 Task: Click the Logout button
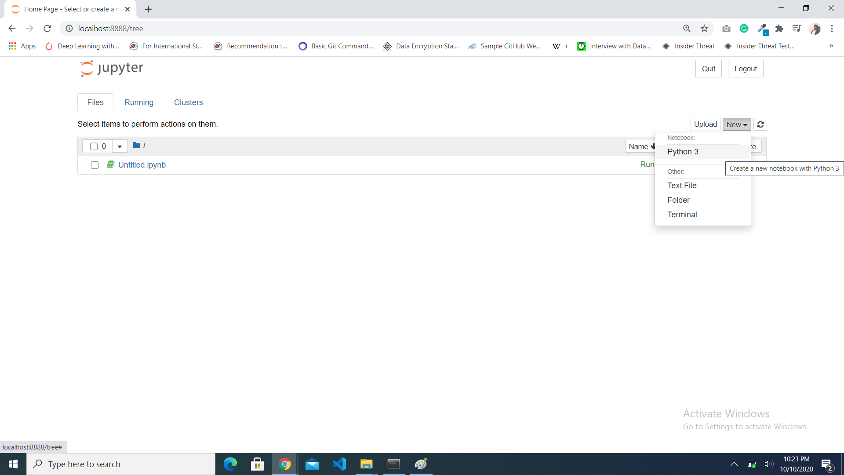point(746,69)
